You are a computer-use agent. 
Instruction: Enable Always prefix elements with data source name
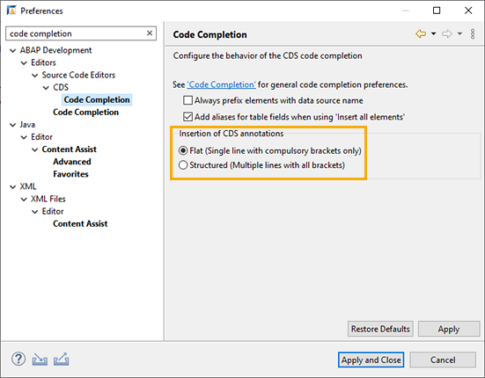(x=187, y=100)
